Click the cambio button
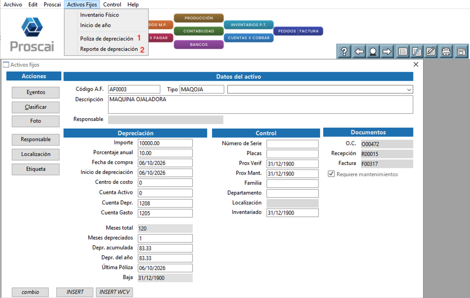The image size is (470, 298). [30, 292]
